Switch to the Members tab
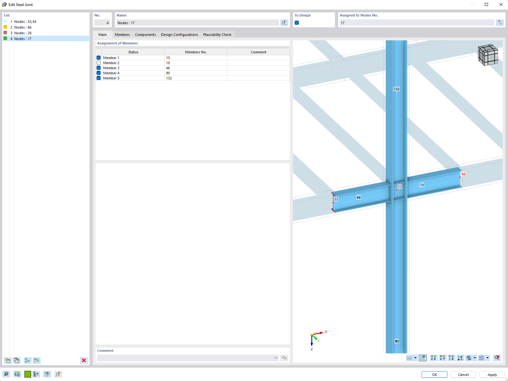This screenshot has height=381, width=508. (x=122, y=35)
